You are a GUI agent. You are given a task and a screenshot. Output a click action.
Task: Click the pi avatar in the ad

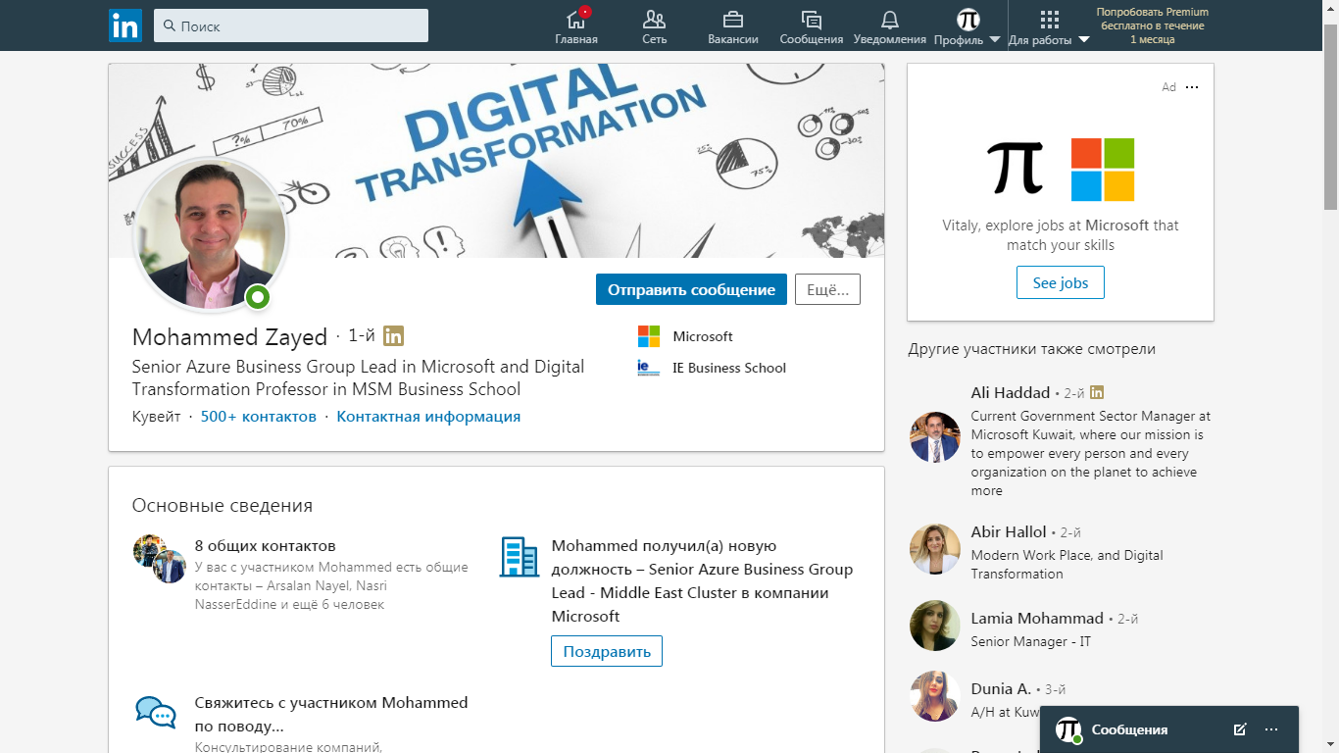point(1017,167)
